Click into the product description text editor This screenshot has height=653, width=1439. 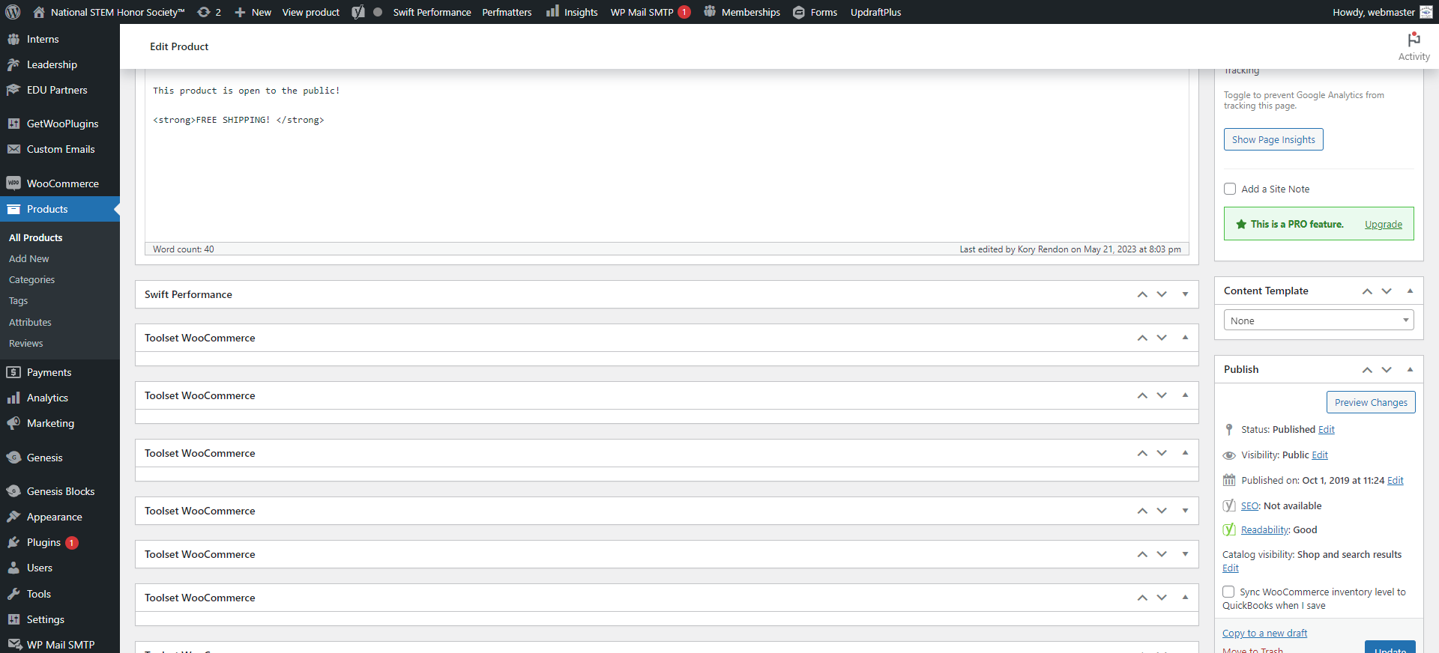pyautogui.click(x=666, y=155)
